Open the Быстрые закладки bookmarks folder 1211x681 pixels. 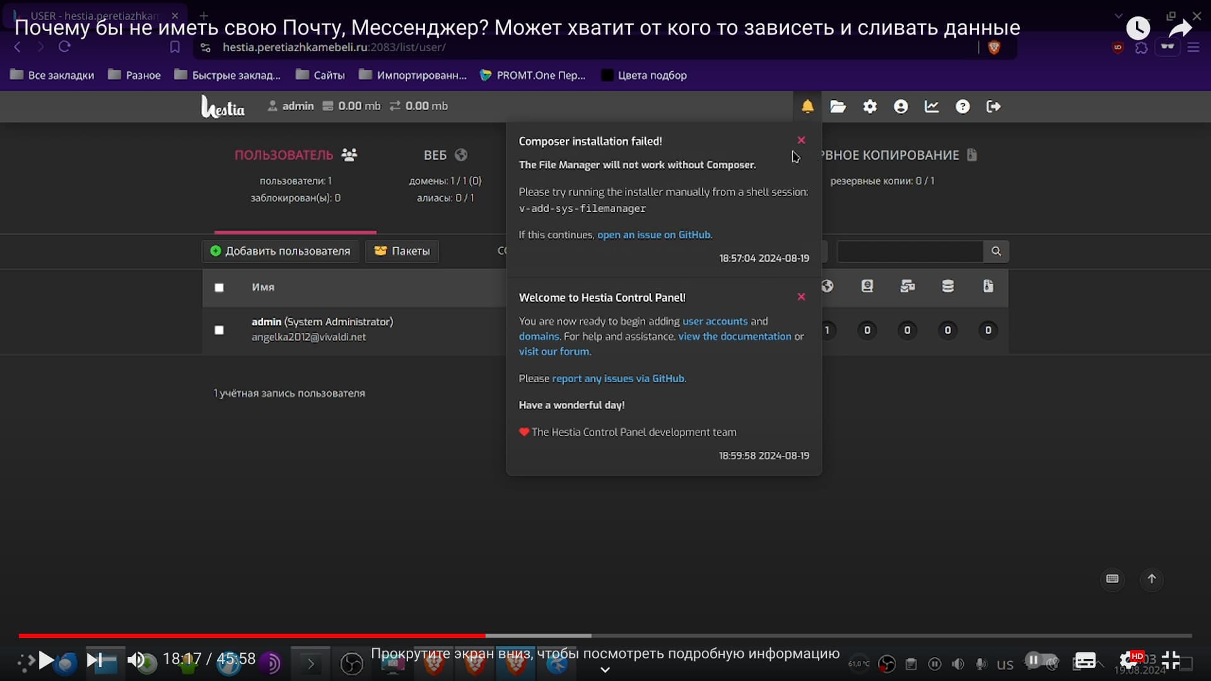227,75
